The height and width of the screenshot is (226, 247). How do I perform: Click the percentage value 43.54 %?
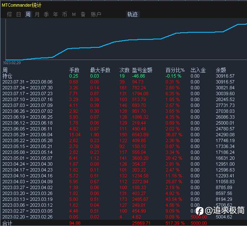point(174,199)
